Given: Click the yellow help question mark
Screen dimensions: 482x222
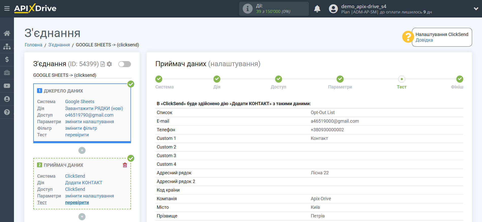Looking at the screenshot, I should click(408, 37).
